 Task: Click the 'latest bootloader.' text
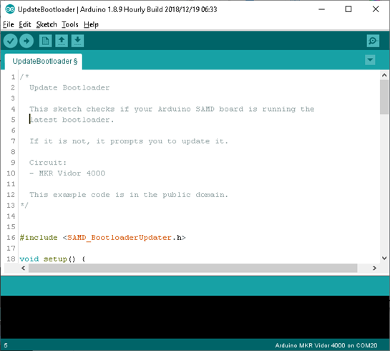(72, 120)
